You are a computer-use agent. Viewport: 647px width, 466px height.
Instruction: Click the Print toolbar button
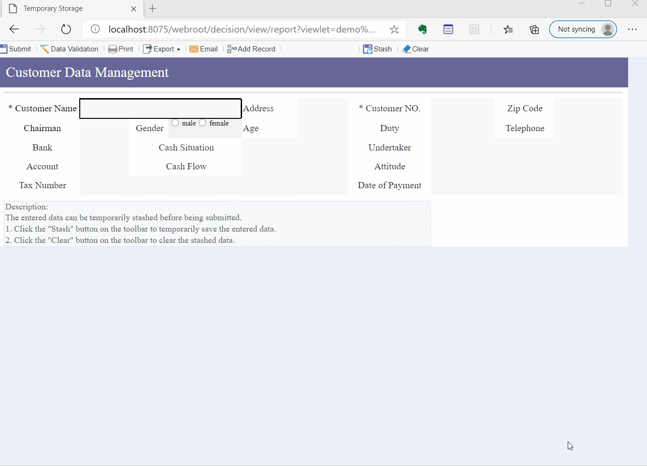pyautogui.click(x=121, y=49)
